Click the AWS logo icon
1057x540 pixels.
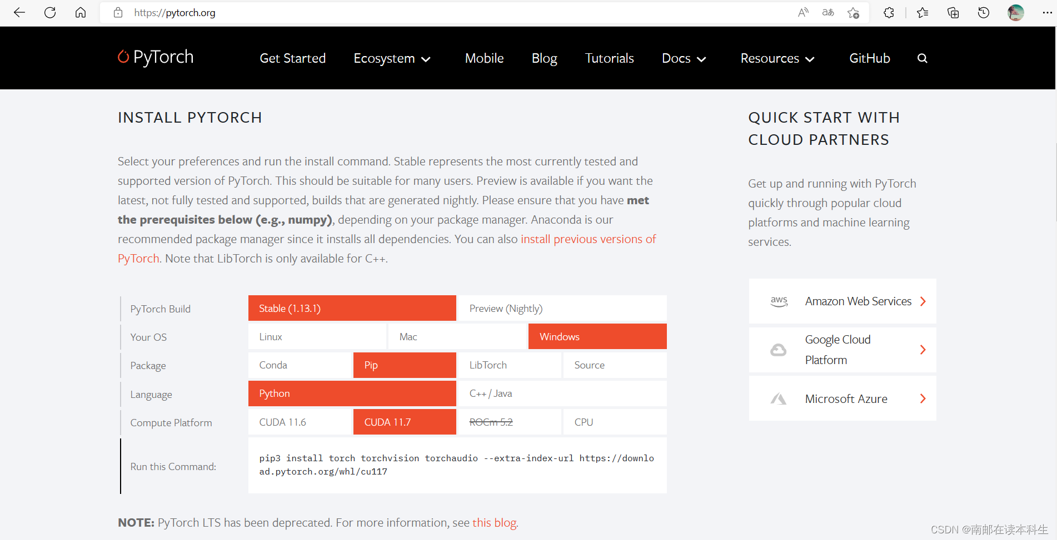(779, 301)
